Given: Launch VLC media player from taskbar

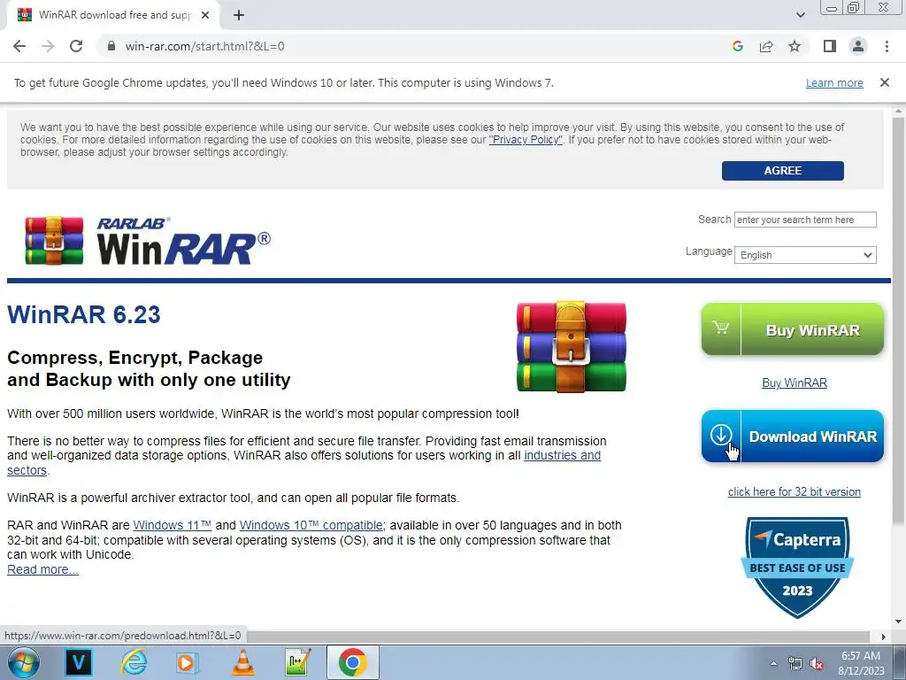Looking at the screenshot, I should (x=243, y=662).
